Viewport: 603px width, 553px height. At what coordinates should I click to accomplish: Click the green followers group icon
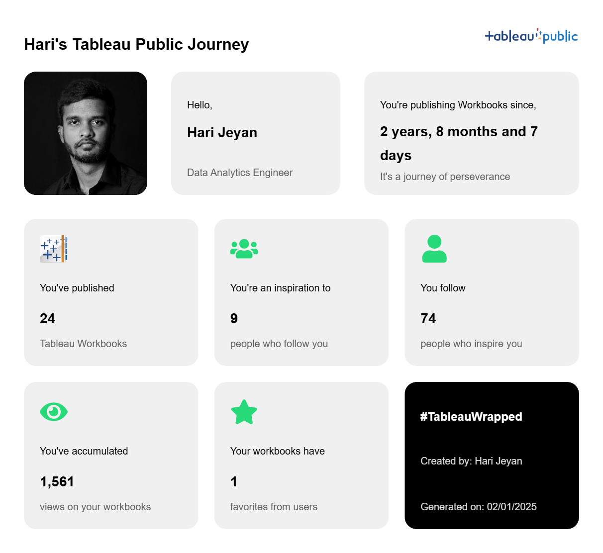pos(244,249)
